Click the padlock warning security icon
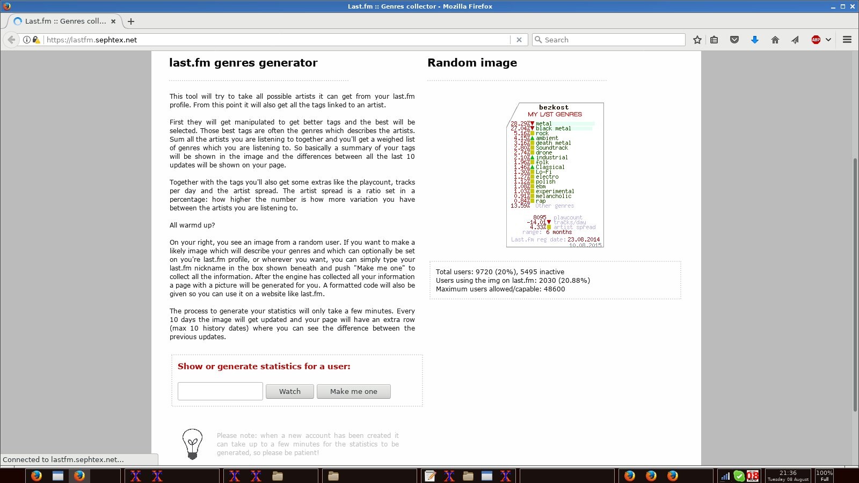859x483 pixels. (x=36, y=40)
